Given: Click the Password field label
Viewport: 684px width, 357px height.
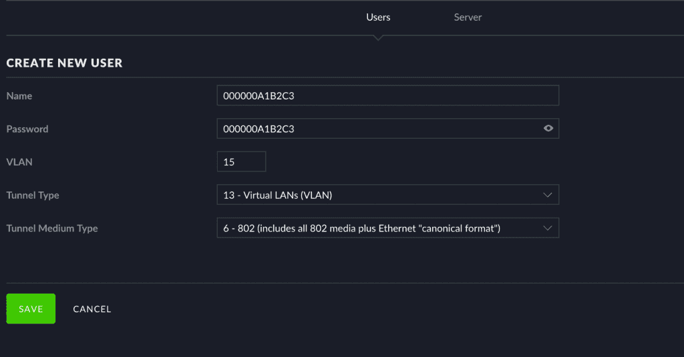Looking at the screenshot, I should [x=27, y=129].
